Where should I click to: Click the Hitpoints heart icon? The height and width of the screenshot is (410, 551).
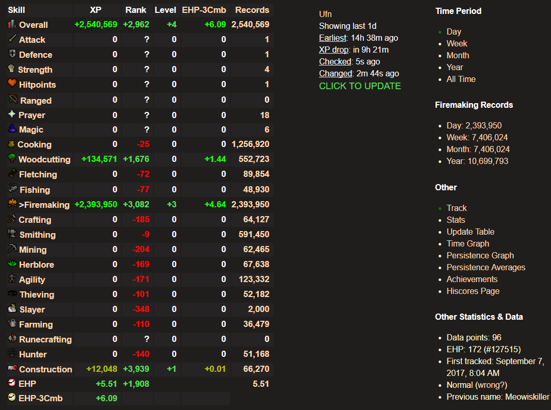12,84
